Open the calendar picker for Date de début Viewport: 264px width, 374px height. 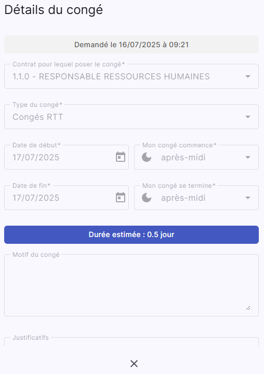[121, 157]
